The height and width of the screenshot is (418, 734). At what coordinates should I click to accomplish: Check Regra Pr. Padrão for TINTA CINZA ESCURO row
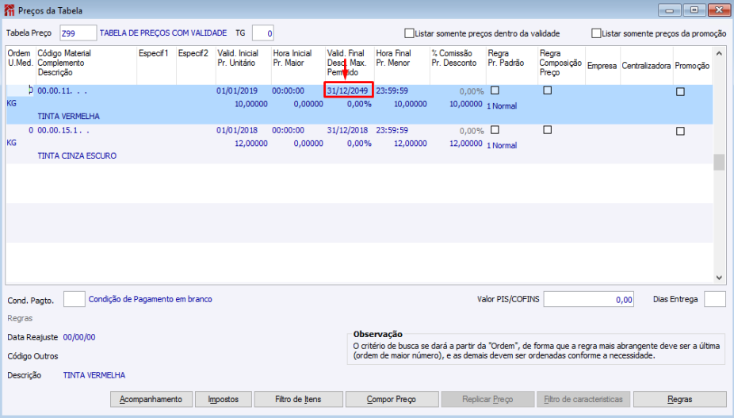(495, 130)
